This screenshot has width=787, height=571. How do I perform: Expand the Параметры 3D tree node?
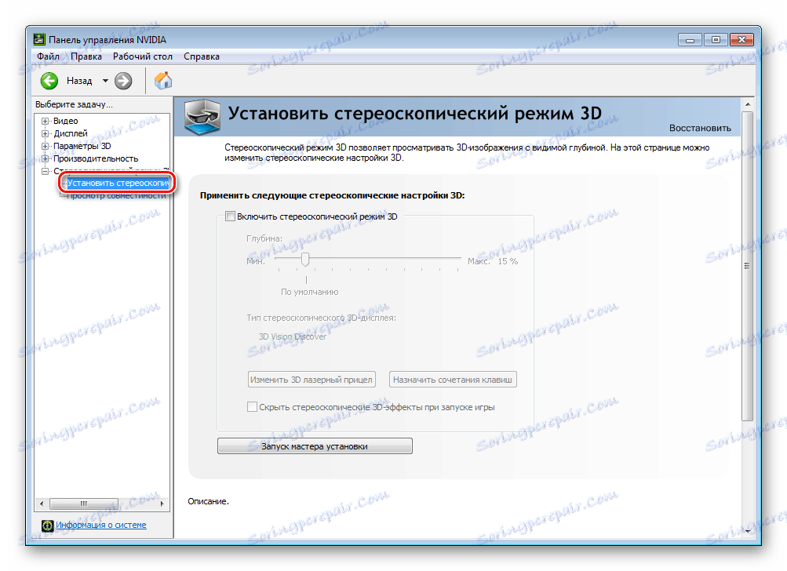point(46,146)
